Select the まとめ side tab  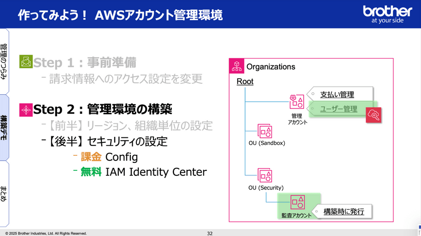pos(5,193)
